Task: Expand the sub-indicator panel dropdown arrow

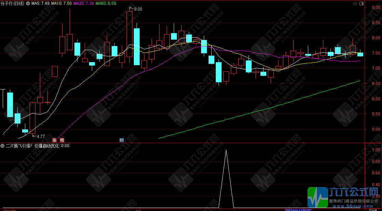Action: click(x=3, y=146)
